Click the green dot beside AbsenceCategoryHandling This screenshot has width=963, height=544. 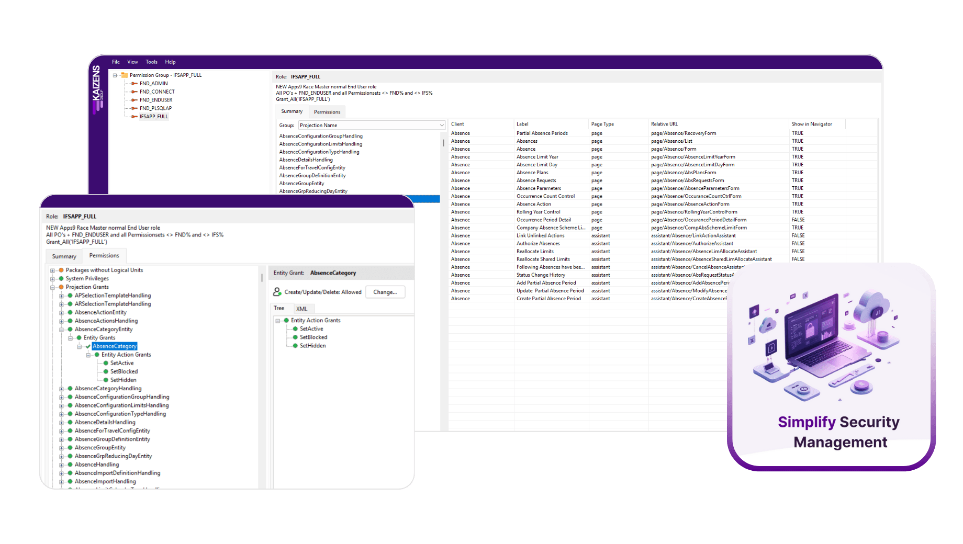tap(70, 389)
